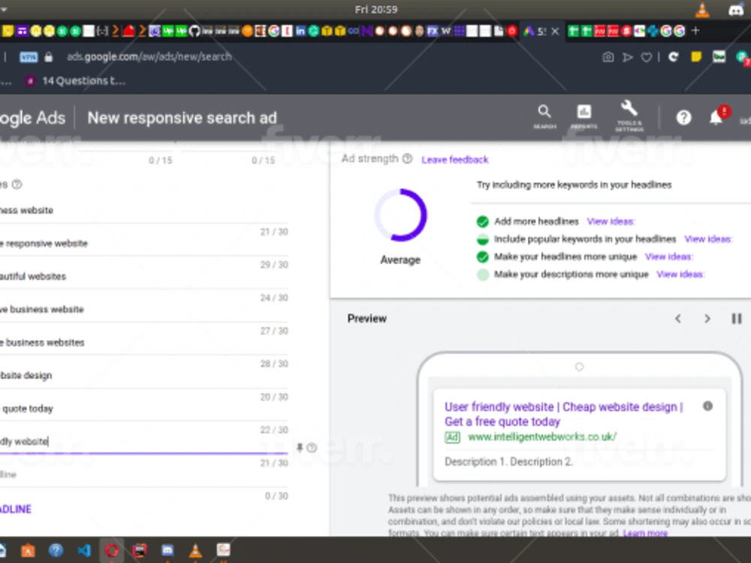Open a new browser tab
The height and width of the screenshot is (563, 751).
click(x=695, y=31)
